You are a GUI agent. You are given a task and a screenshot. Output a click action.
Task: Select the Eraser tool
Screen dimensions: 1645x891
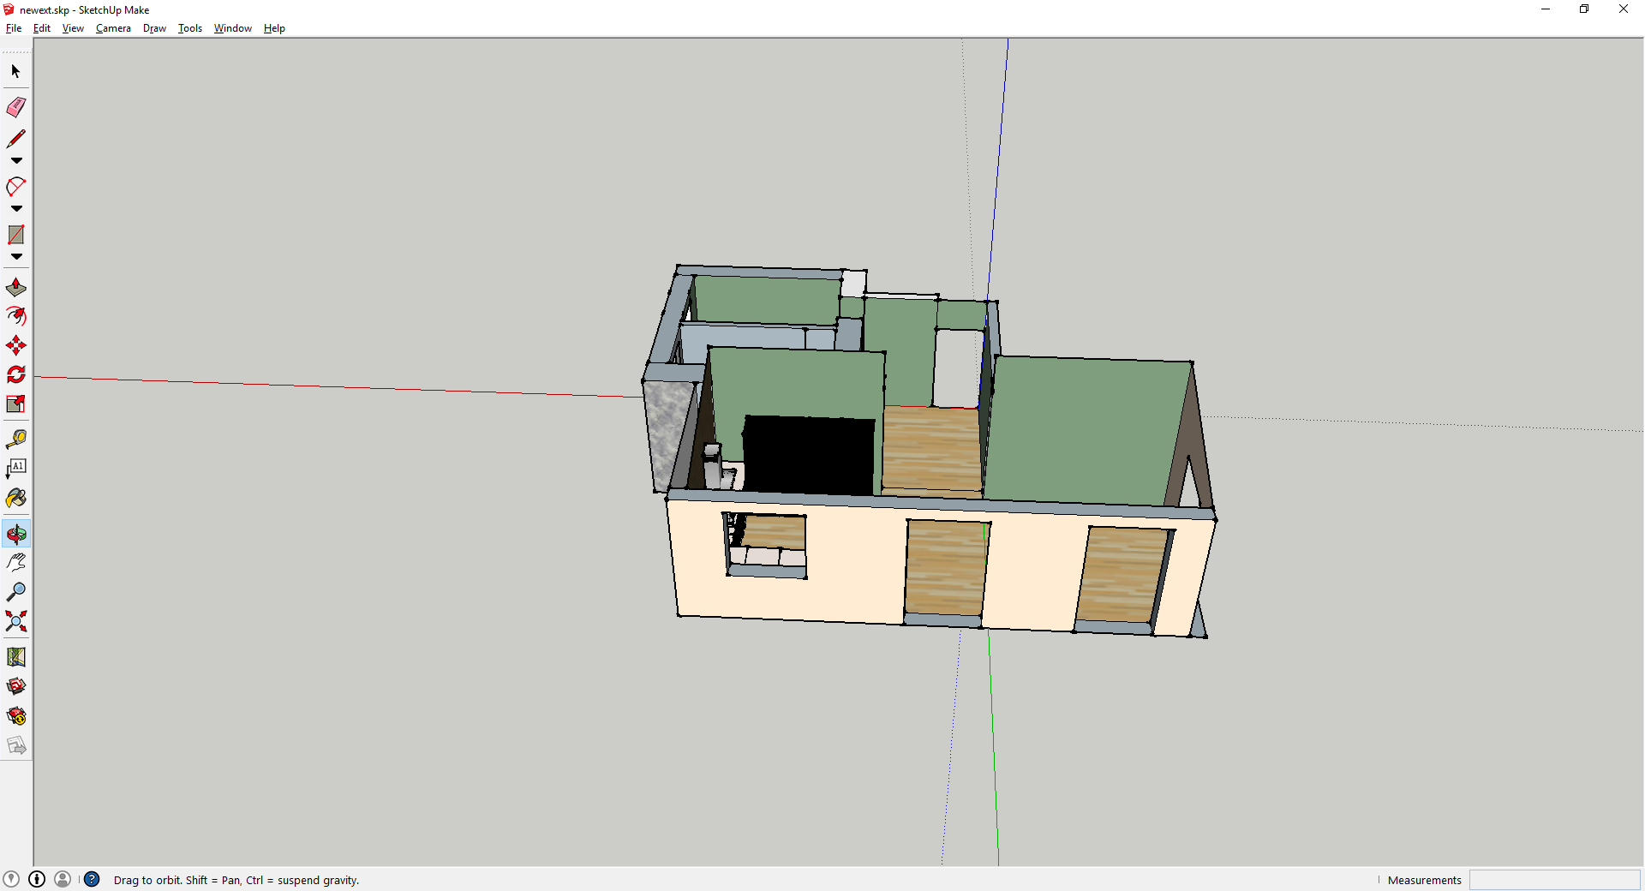pos(16,107)
